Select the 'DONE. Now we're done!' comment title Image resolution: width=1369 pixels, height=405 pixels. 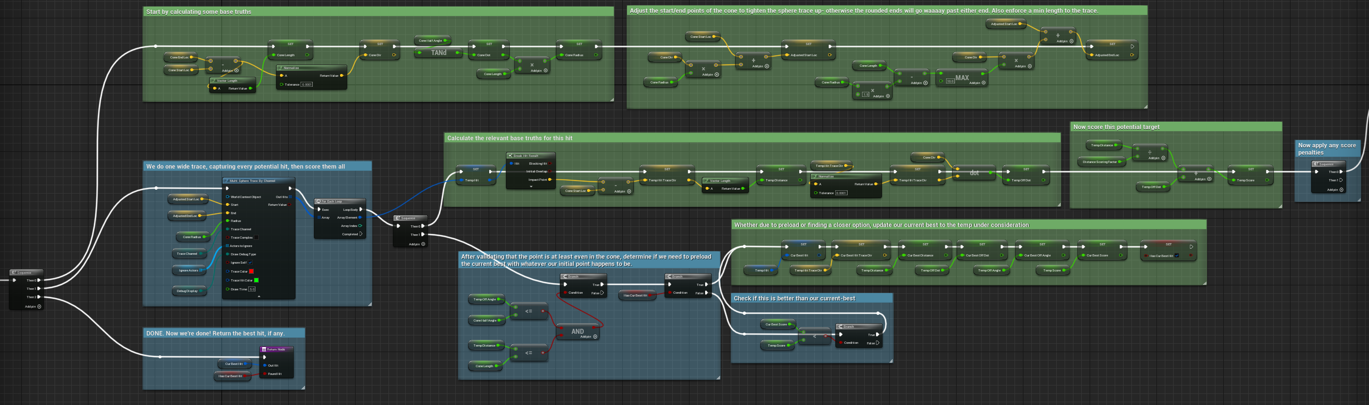[x=215, y=333]
